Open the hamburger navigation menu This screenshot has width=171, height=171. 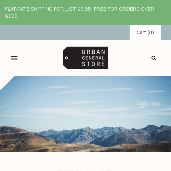click(x=14, y=58)
